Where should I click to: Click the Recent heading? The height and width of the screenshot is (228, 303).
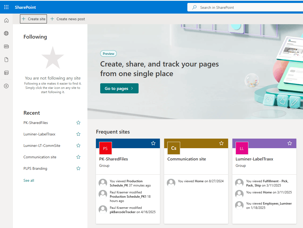(x=32, y=113)
